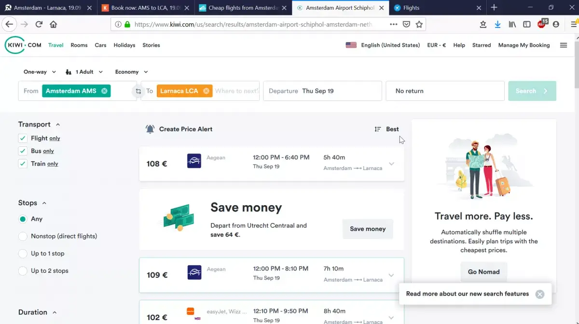Choose Up to 2 stops
The image size is (579, 324).
pyautogui.click(x=23, y=271)
